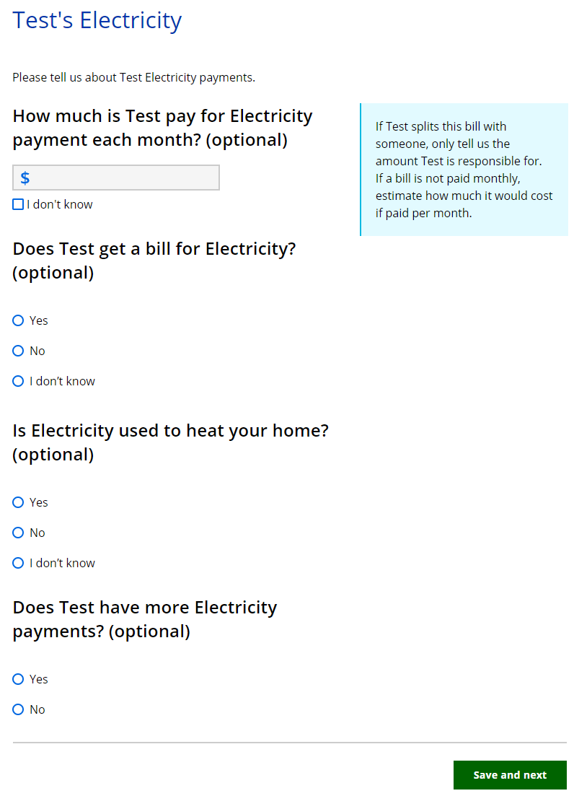Click the "more Electricity payments" question heading
The image size is (574, 796).
(144, 619)
